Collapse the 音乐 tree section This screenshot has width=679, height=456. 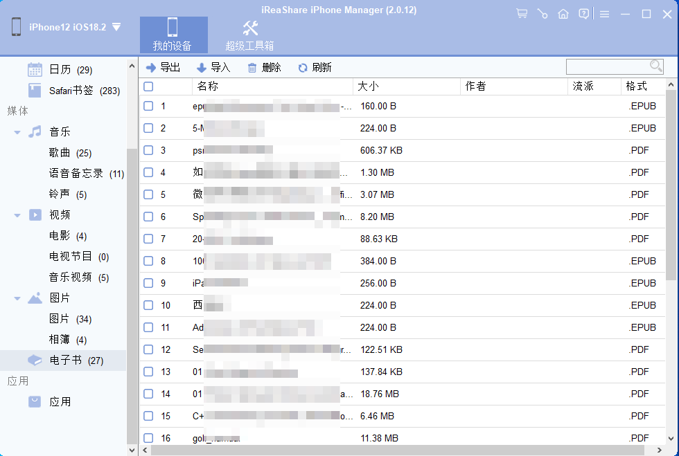tap(17, 132)
